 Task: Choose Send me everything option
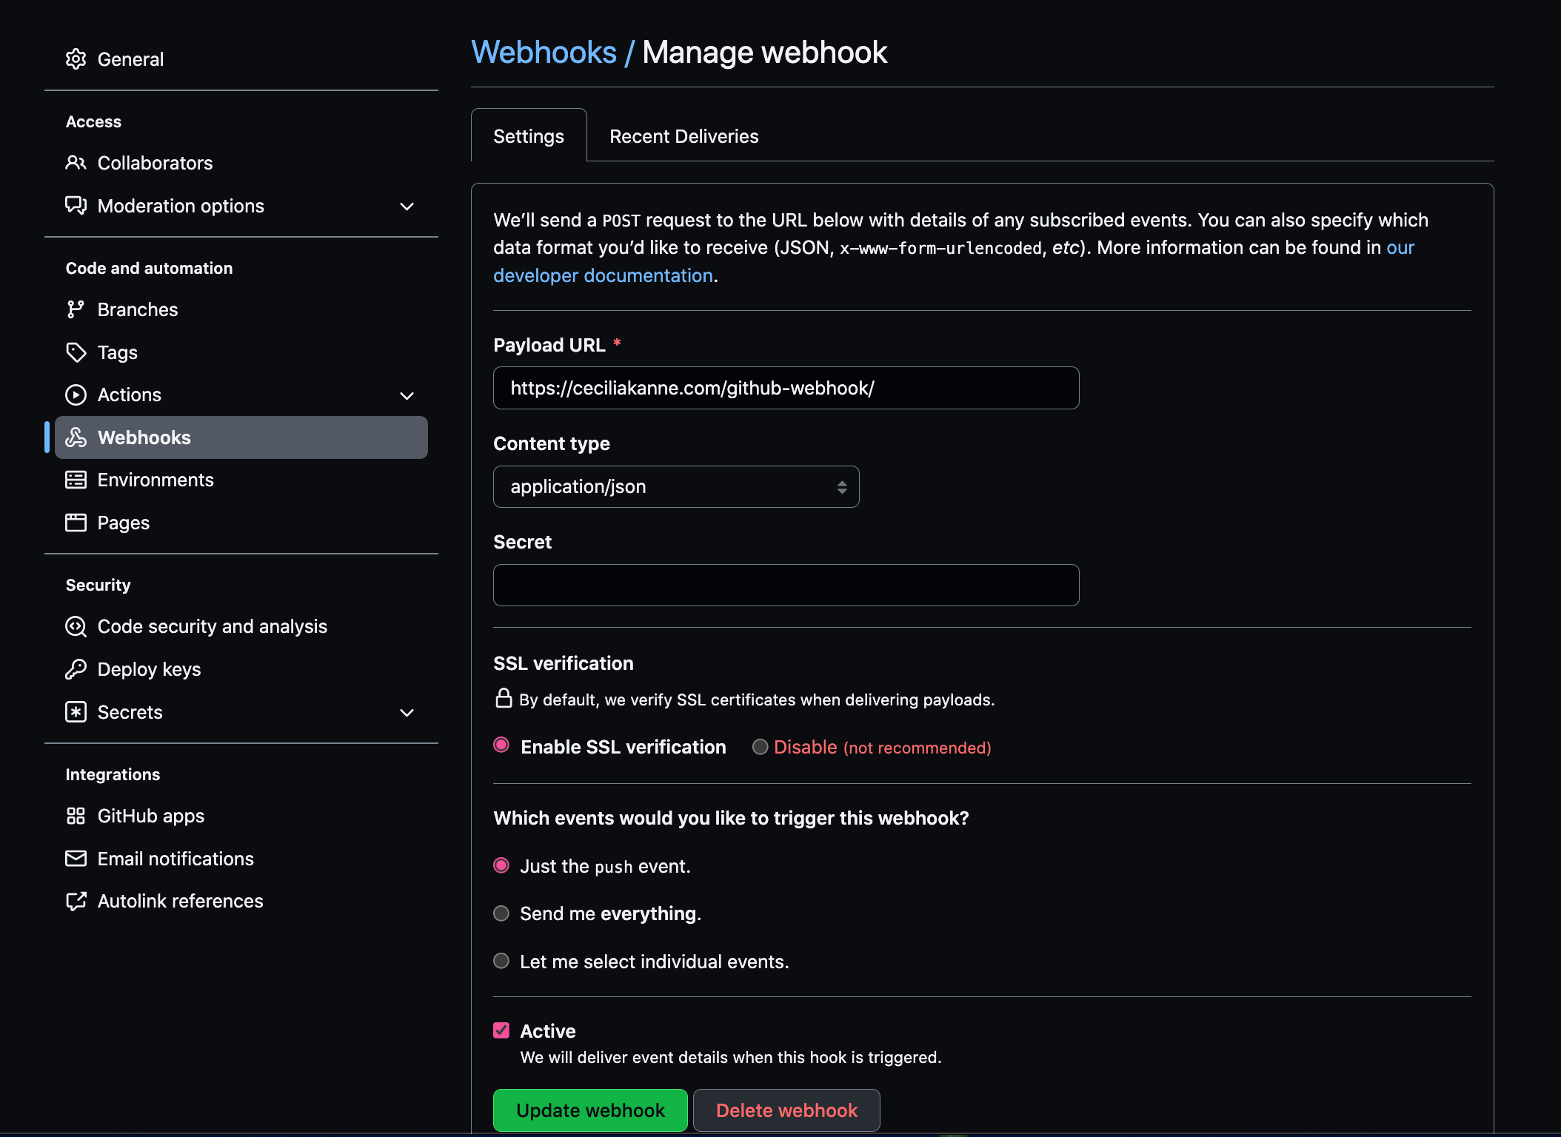(x=501, y=913)
